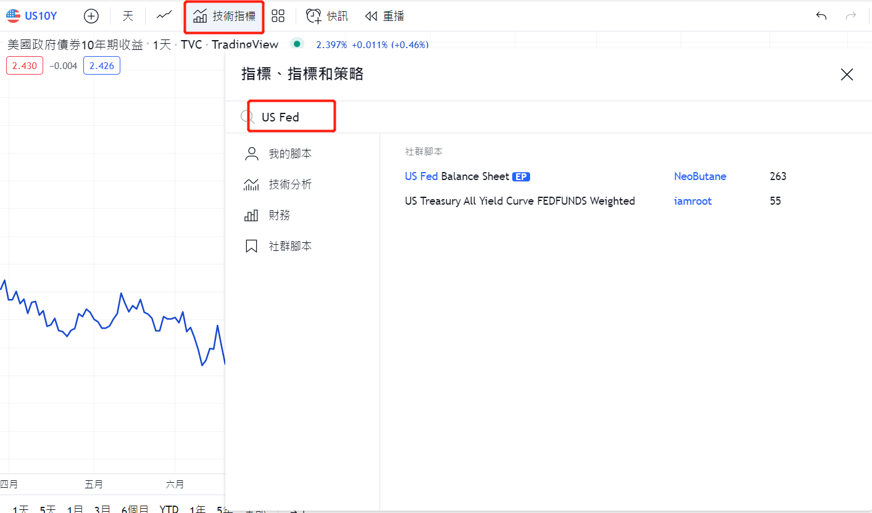Screen dimensions: 872x513
Task: Create an alert with 快訊 button
Action: coord(328,16)
